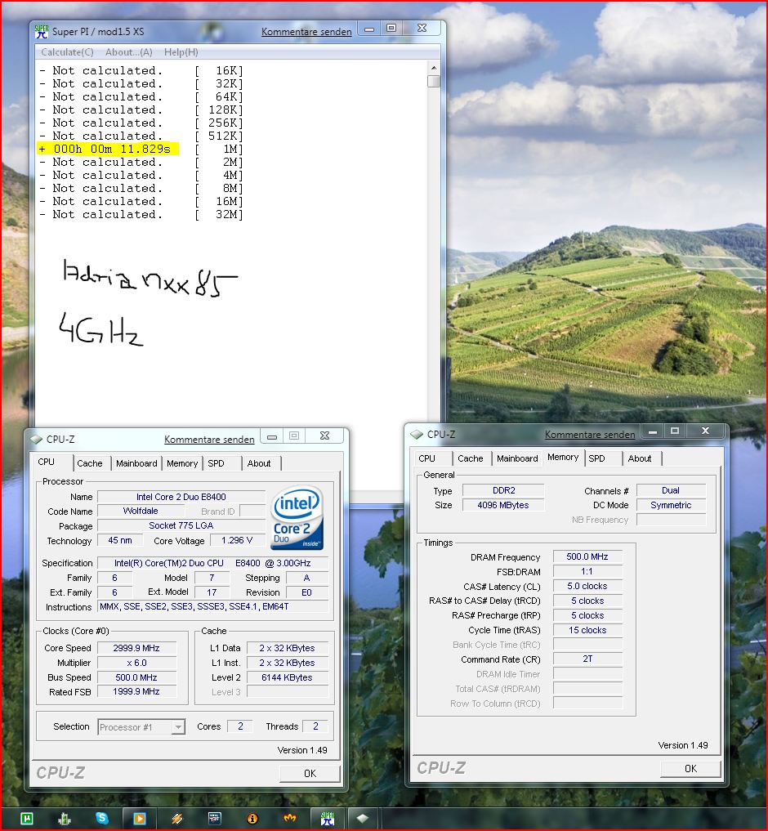The width and height of the screenshot is (768, 831).
Task: Click the 32M Not calculated line
Action: tap(141, 215)
